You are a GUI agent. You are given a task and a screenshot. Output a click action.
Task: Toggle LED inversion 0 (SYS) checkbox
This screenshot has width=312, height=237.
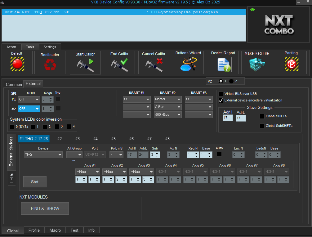pos(12,127)
